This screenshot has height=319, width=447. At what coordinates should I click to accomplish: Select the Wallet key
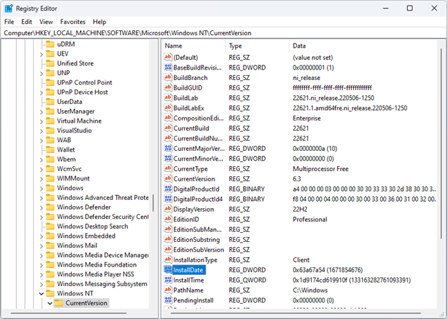pos(66,150)
